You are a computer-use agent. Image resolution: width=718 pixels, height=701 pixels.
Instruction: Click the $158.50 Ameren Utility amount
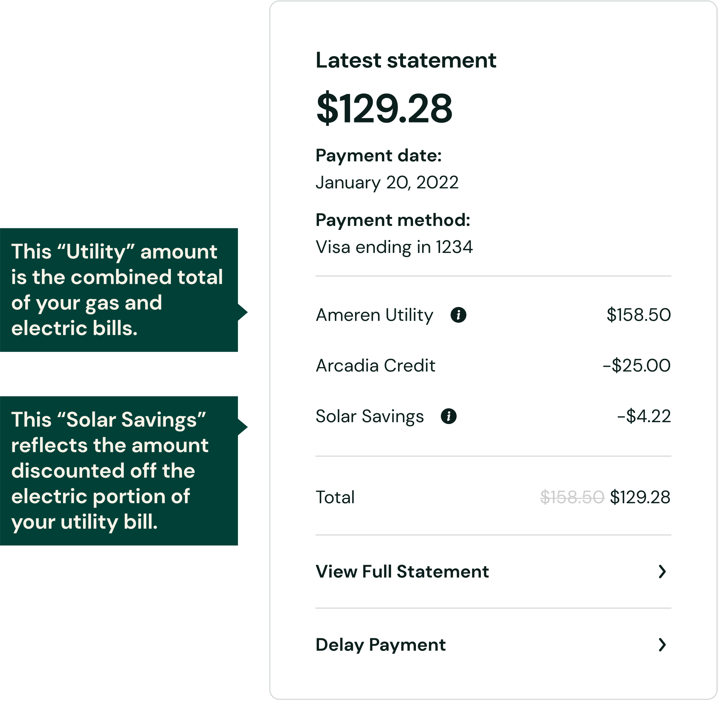638,315
